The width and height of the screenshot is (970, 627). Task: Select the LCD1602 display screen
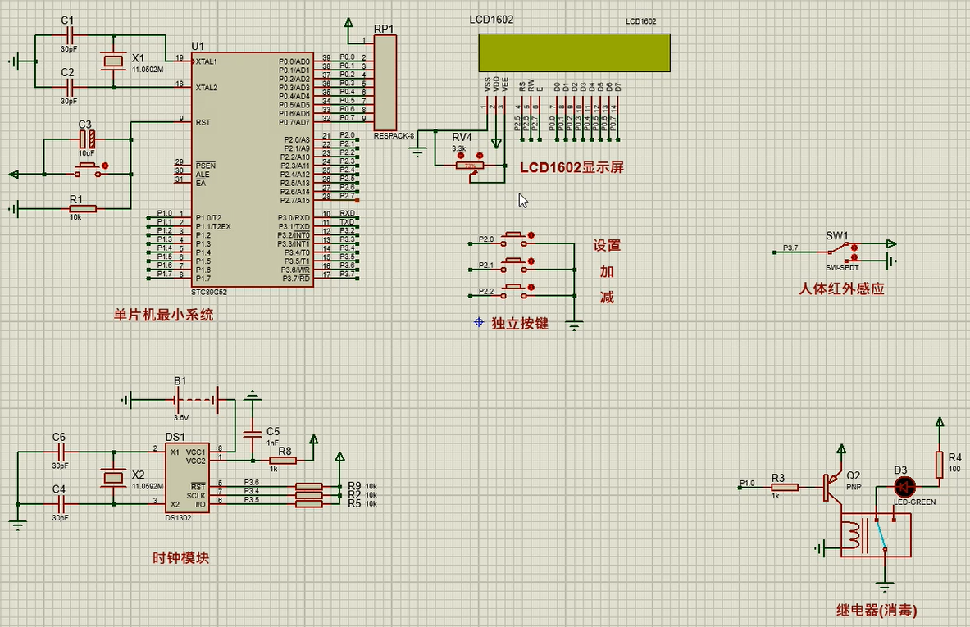click(x=574, y=53)
